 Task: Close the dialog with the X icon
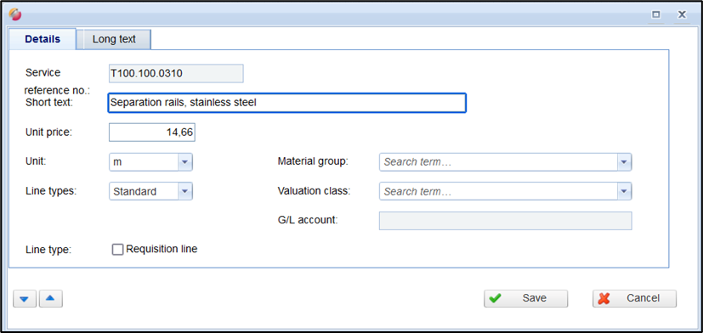682,14
